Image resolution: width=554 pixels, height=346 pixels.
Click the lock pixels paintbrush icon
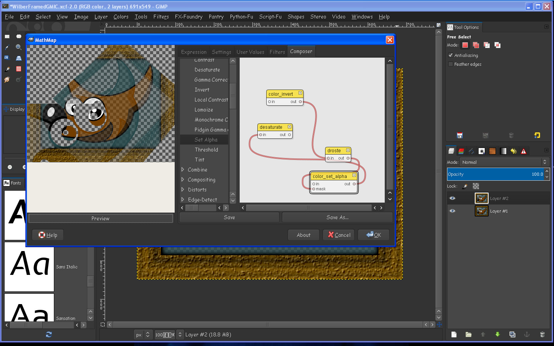(465, 186)
